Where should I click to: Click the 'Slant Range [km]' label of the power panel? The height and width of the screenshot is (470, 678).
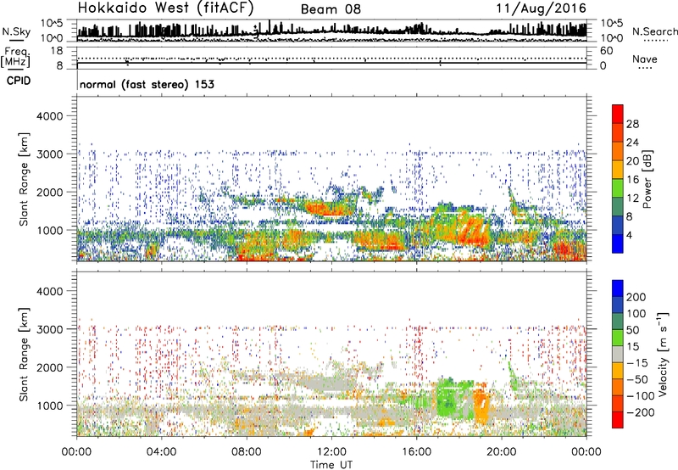pos(24,179)
